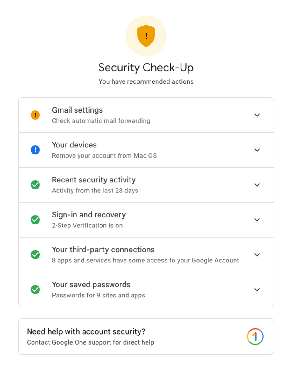This screenshot has height=371, width=291.
Task: Click the green check beside Recent security activity
Action: [x=36, y=185]
